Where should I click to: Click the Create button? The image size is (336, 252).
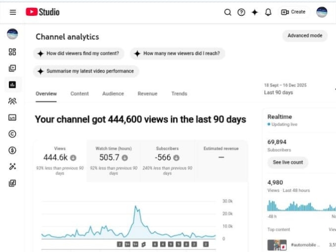(x=294, y=12)
